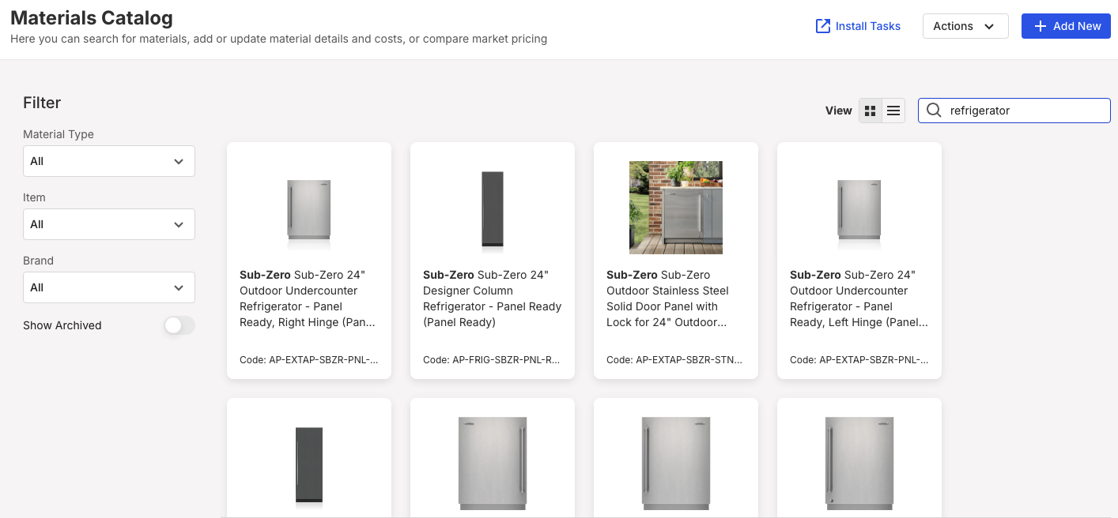1118x518 pixels.
Task: Expand the Item filter dropdown
Action: pyautogui.click(x=109, y=224)
